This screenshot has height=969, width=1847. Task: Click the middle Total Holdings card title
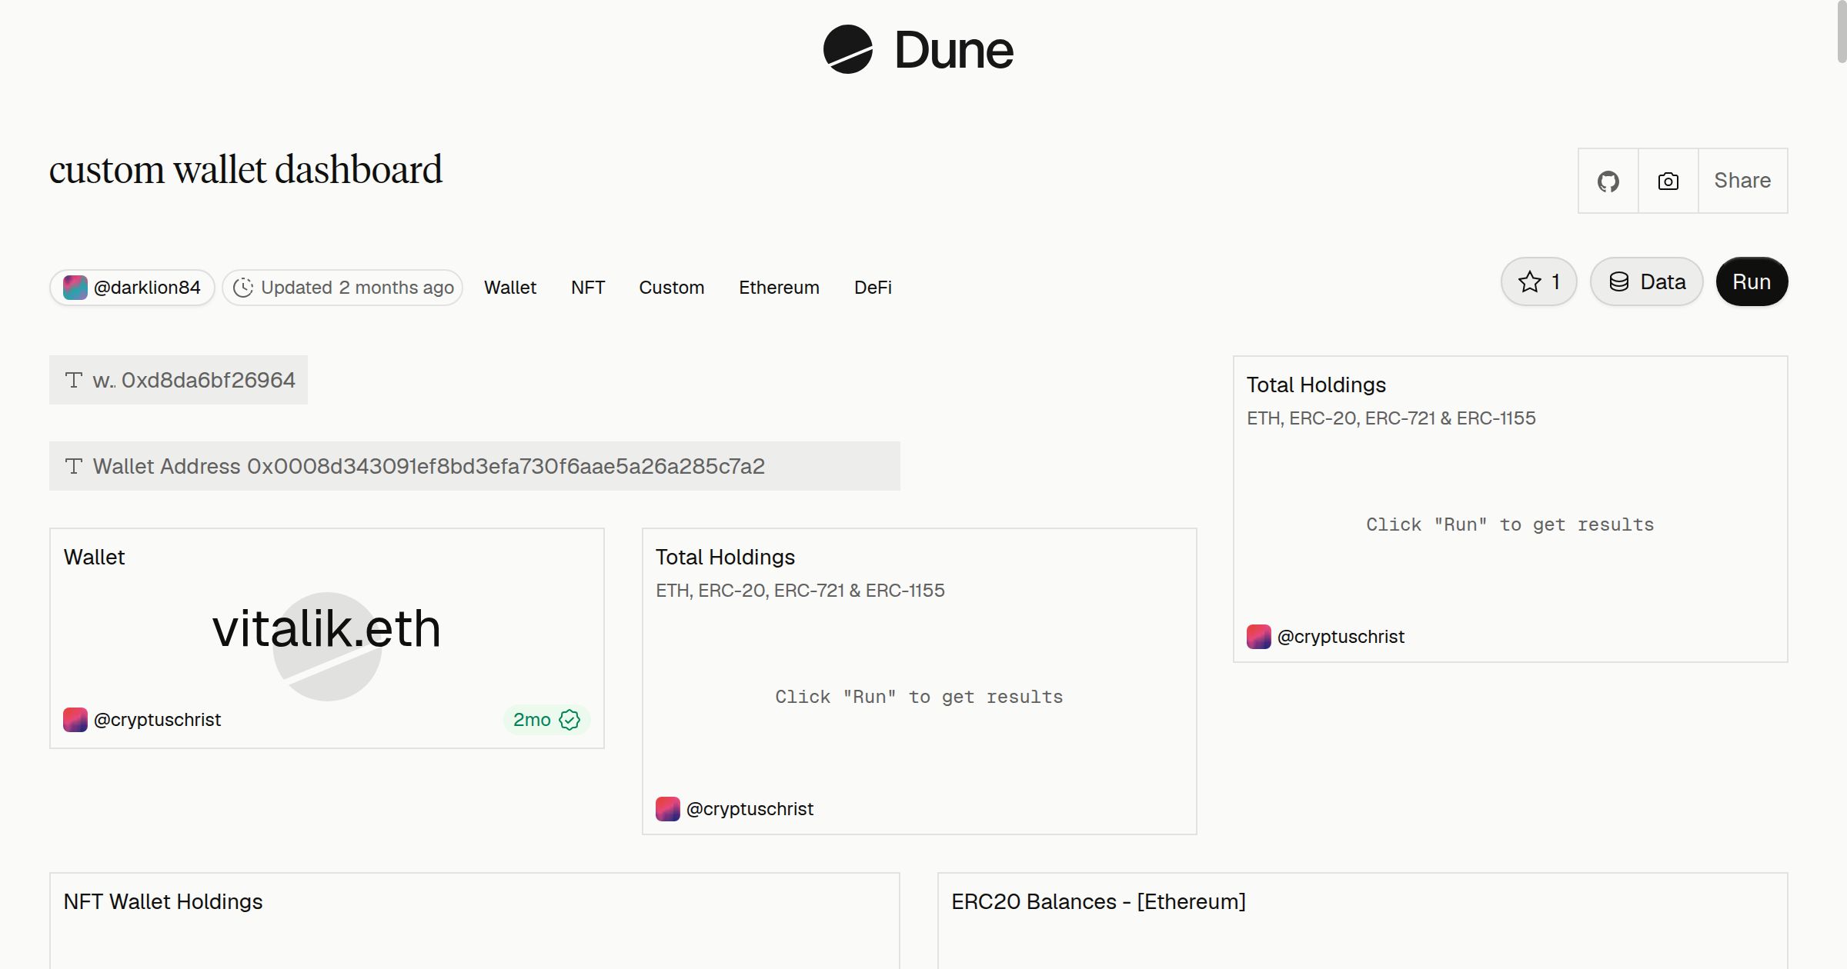(x=725, y=557)
